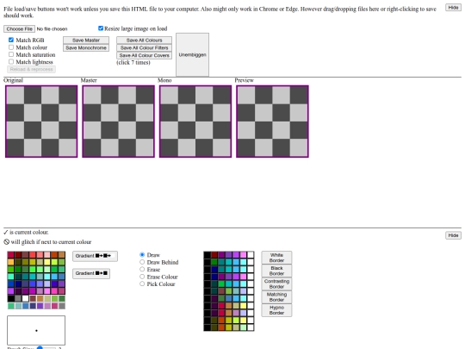Click the brush preview box

coord(36,330)
